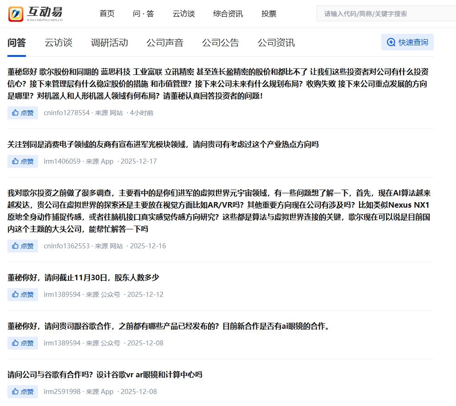Click the lightning search icon in 快速查询
Viewport: 456px width, 406px height.
(x=391, y=42)
